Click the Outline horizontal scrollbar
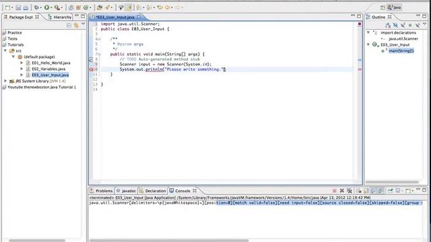 392,182
